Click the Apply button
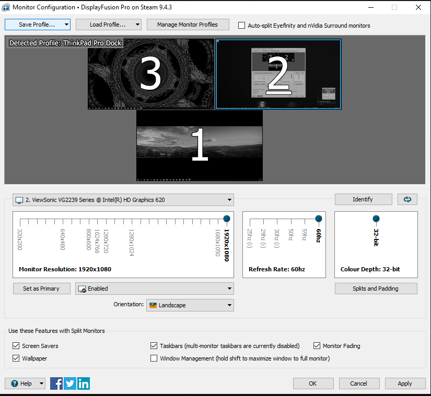 point(405,383)
